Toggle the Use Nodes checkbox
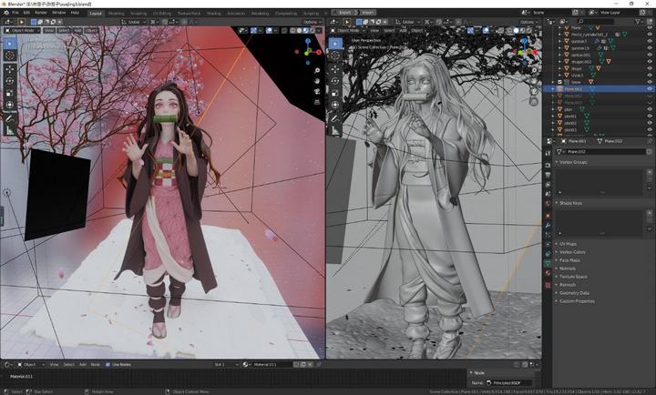This screenshot has width=656, height=395. pyautogui.click(x=108, y=365)
